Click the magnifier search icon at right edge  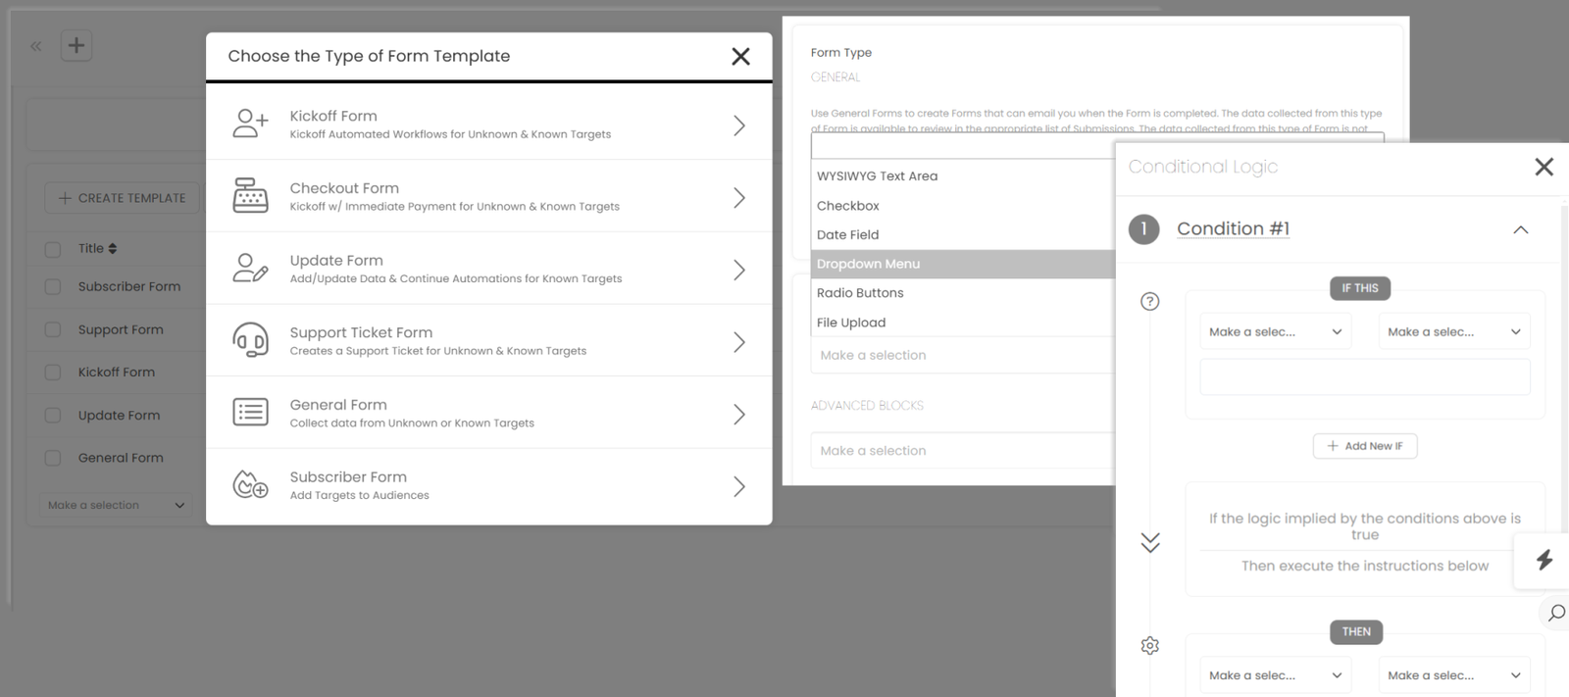click(1556, 613)
